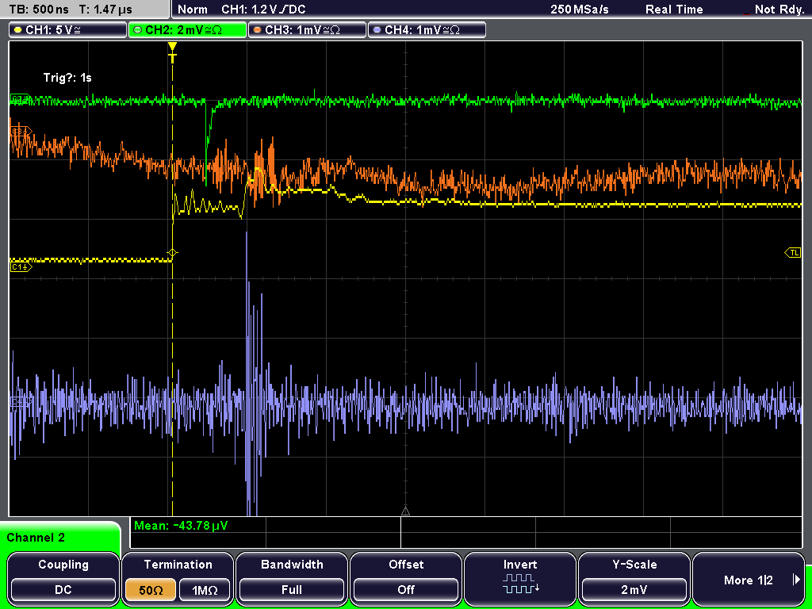Click the TB: 500 ns timebase readout
The image size is (812, 609).
(39, 10)
